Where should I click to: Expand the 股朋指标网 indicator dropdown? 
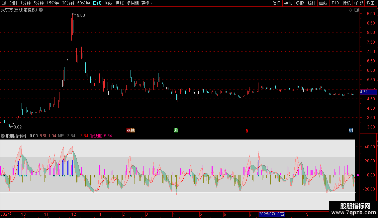tap(3, 136)
